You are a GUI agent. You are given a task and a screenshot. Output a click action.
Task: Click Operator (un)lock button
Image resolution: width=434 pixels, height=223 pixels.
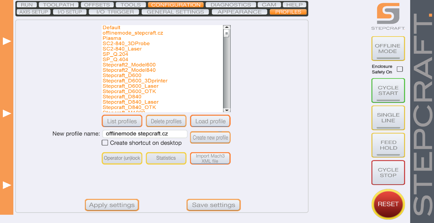[x=122, y=158]
